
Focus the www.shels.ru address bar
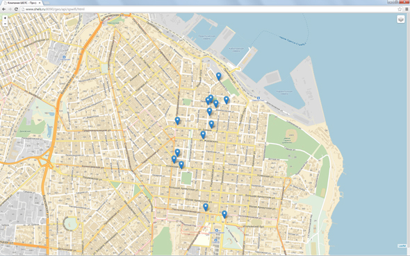click(209, 9)
